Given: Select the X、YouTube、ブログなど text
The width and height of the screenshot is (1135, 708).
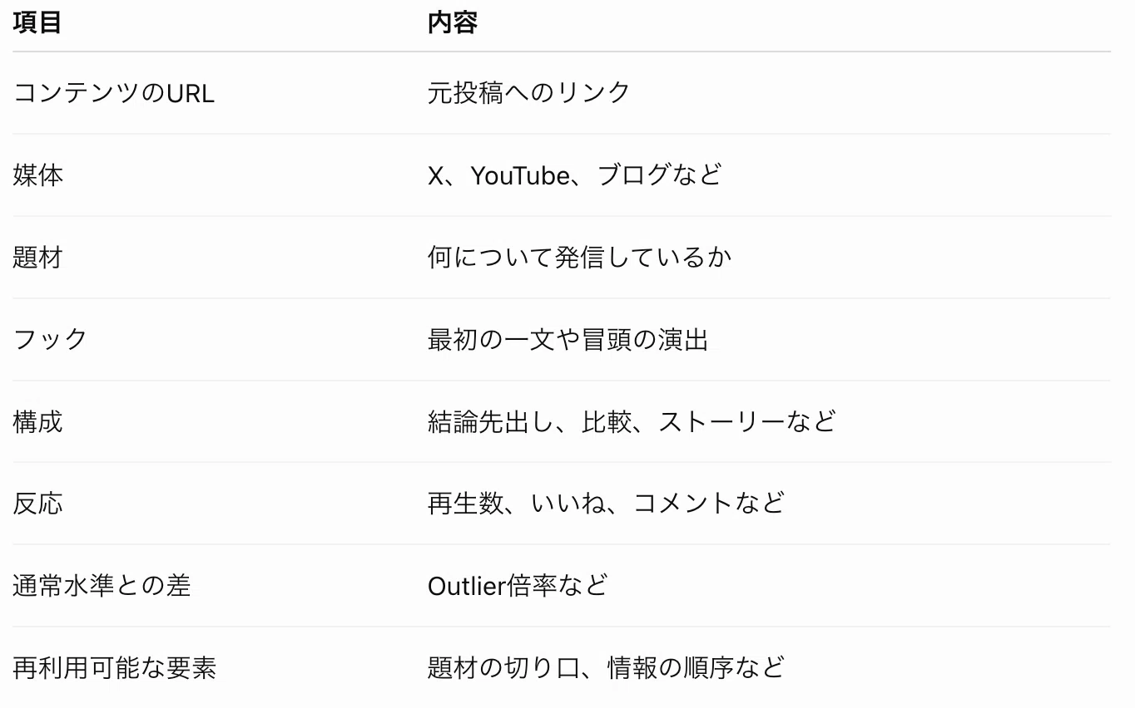Looking at the screenshot, I should (x=574, y=175).
